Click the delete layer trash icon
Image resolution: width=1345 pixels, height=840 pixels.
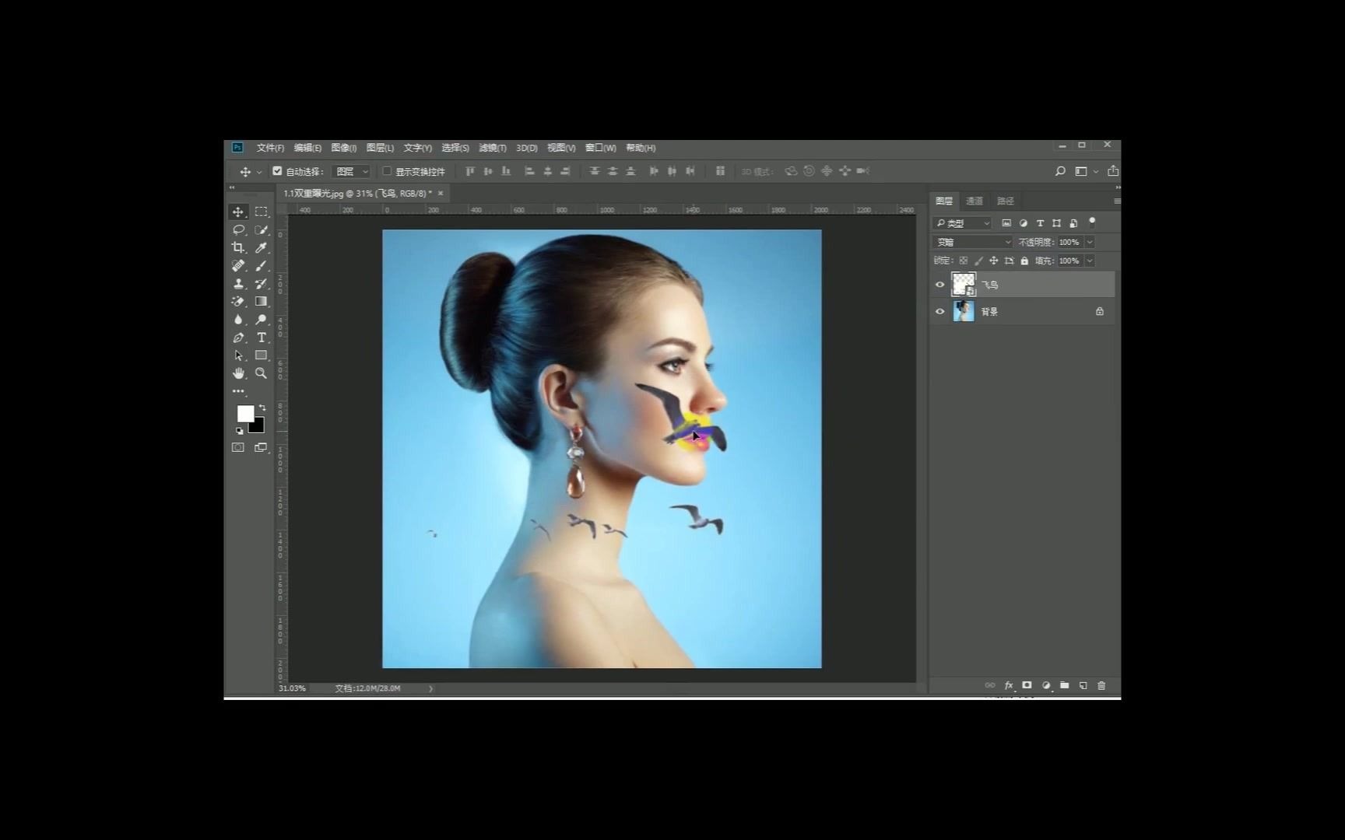[1101, 685]
